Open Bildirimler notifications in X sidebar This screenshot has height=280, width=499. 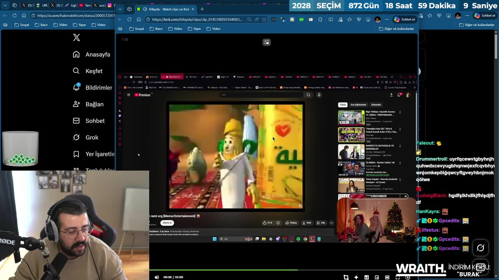click(92, 87)
